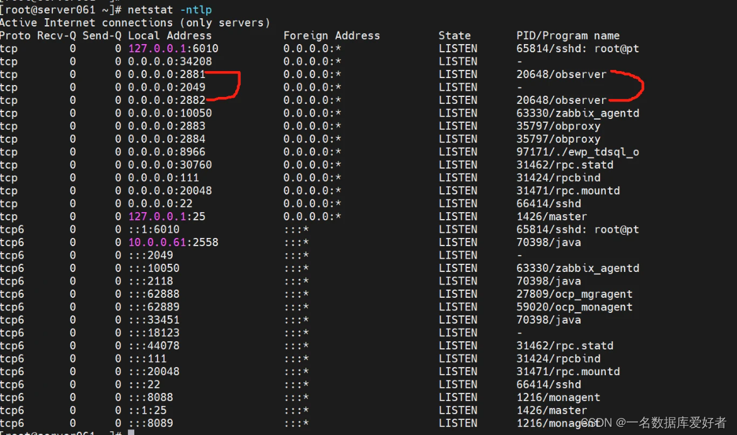Click the netstat -ntlp command text
This screenshot has height=435, width=737.
(x=171, y=9)
